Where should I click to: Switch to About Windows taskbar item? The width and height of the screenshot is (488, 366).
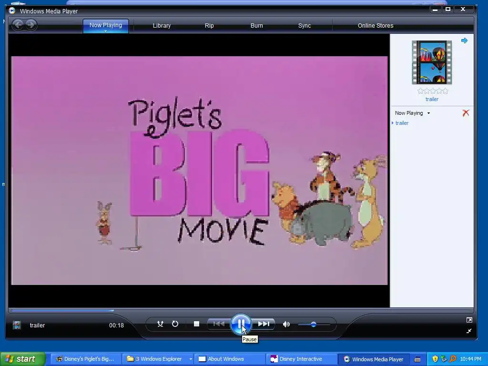pyautogui.click(x=230, y=359)
